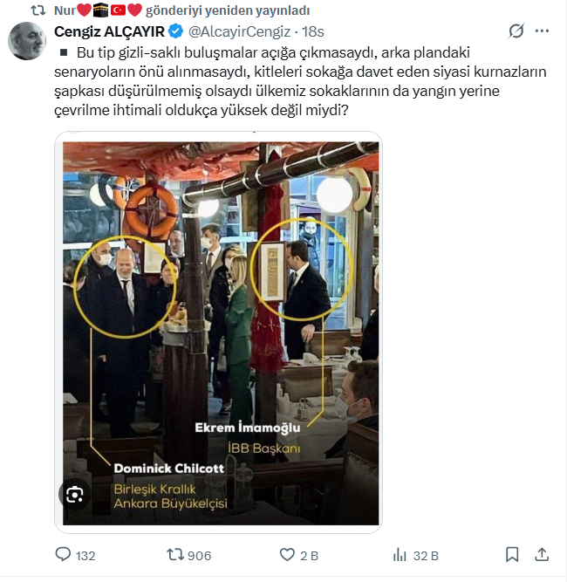
Task: Click the 18s timestamp of the post
Action: pyautogui.click(x=313, y=32)
